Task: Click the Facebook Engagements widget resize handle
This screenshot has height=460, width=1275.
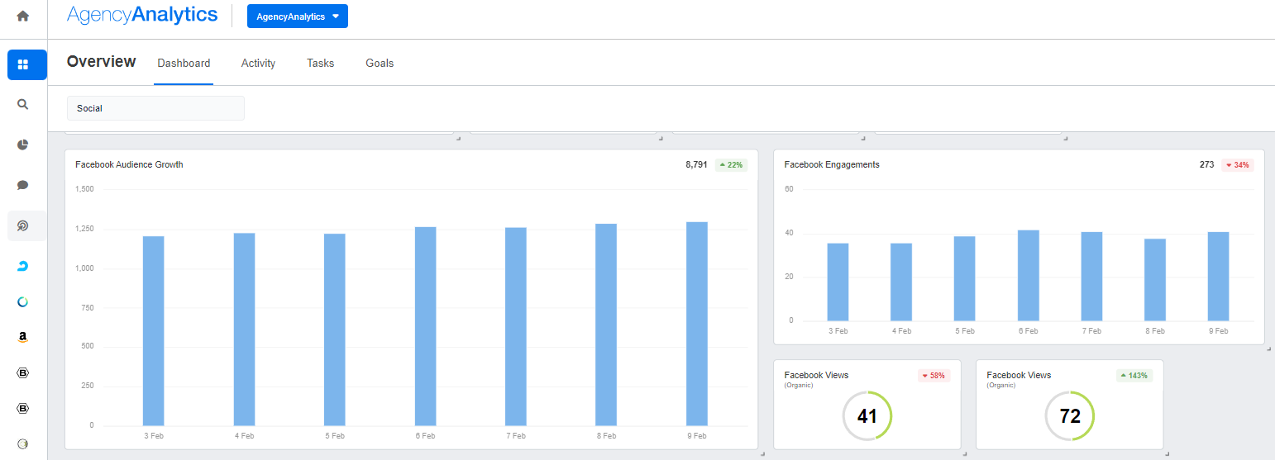Action: click(1268, 349)
